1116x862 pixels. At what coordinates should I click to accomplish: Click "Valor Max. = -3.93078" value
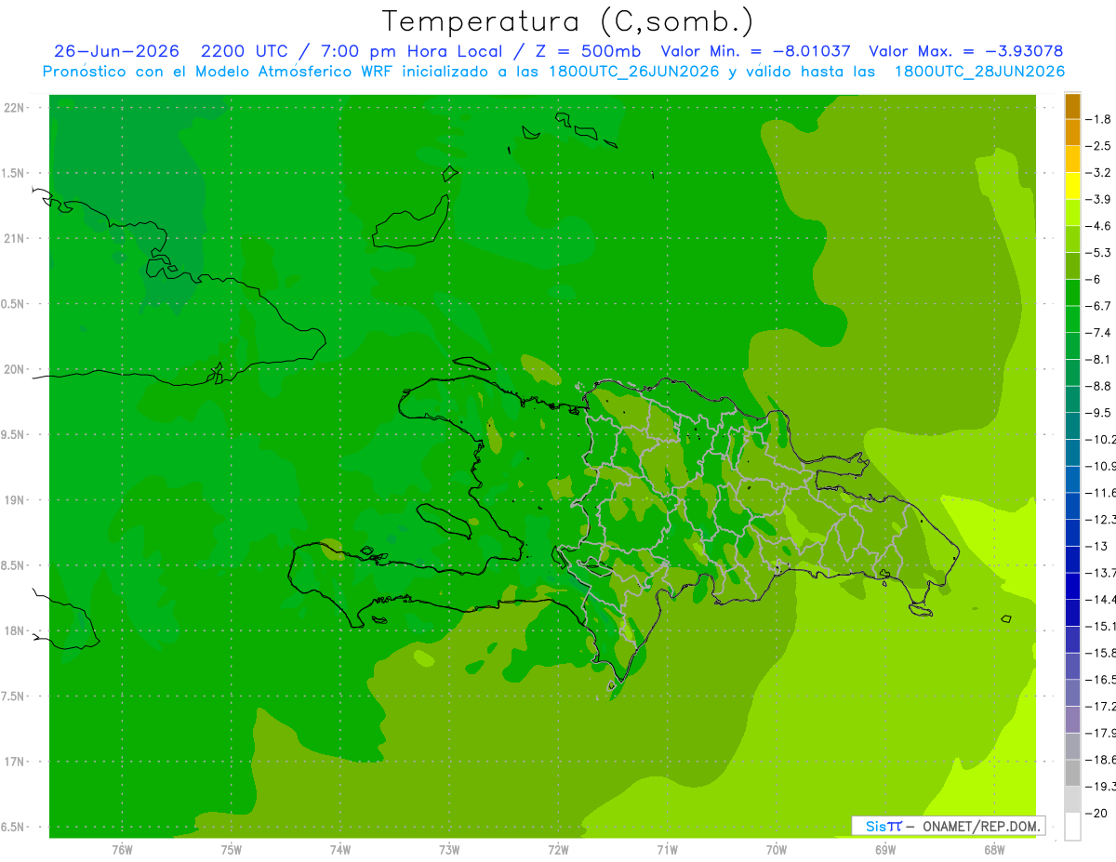966,51
